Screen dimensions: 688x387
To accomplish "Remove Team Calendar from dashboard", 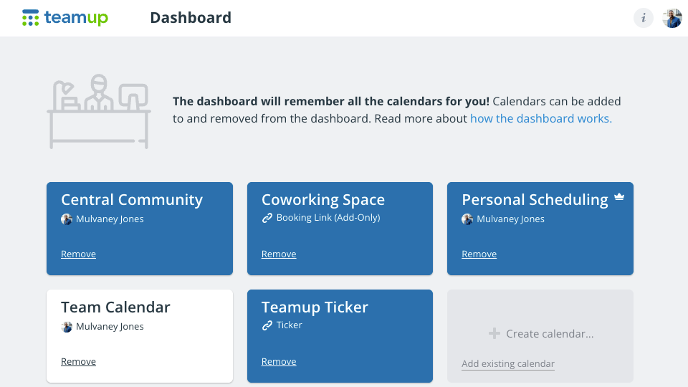I will [78, 362].
